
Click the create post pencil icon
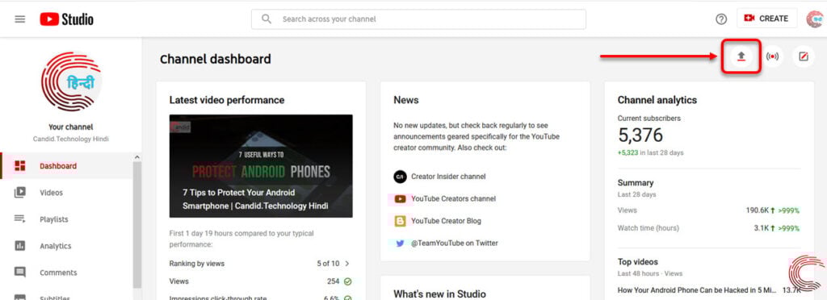pyautogui.click(x=804, y=56)
